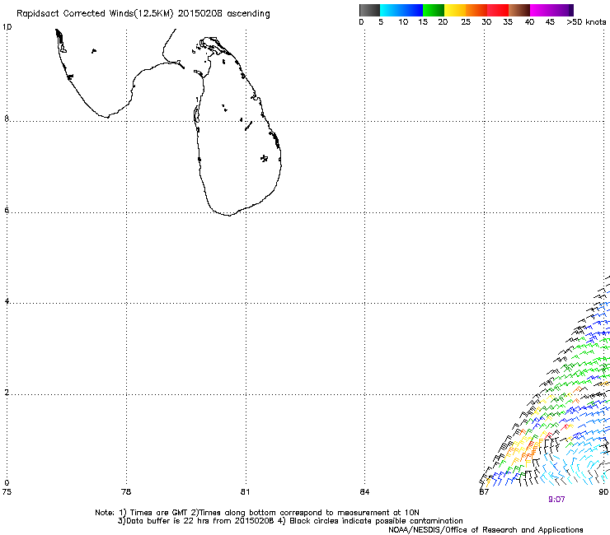610x535 pixels.
Task: Click the star marker inside Sri Lanka
Action: 264,158
